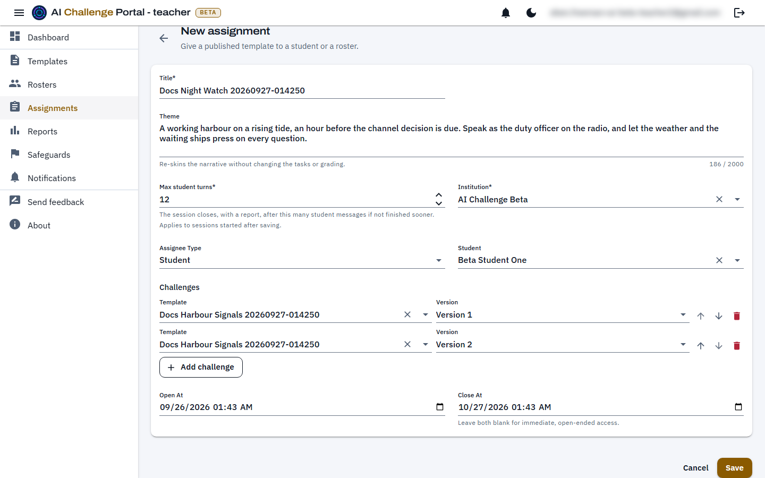Expand the Student dropdown arrow
This screenshot has width=765, height=478.
[737, 260]
